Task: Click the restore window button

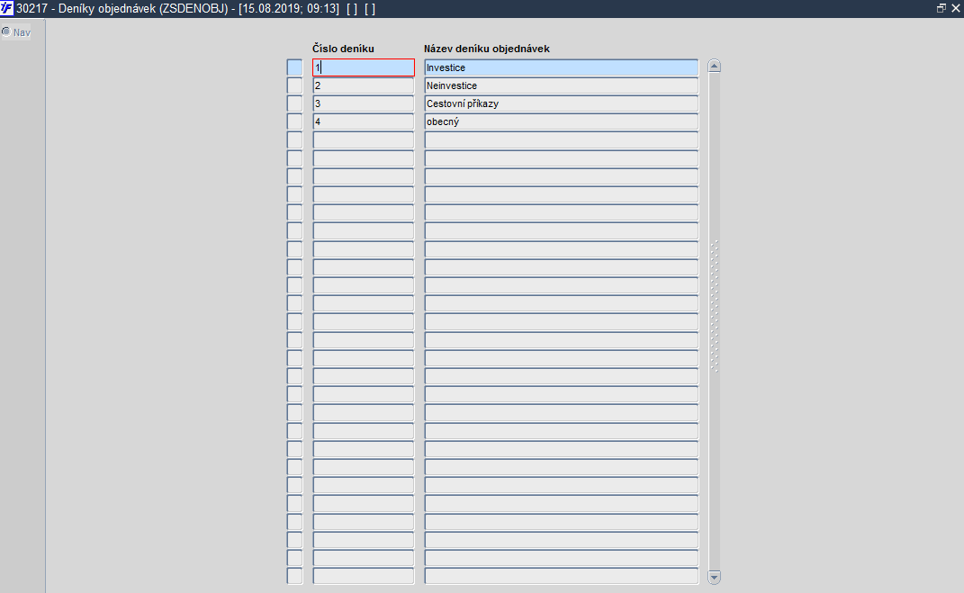Action: [x=941, y=8]
